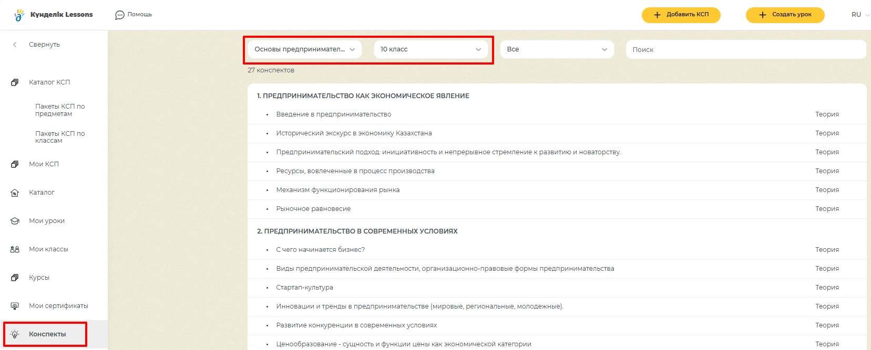Collapse the sidebar with Свернуть arrow
Screen dimensions: 871x350
pos(15,45)
